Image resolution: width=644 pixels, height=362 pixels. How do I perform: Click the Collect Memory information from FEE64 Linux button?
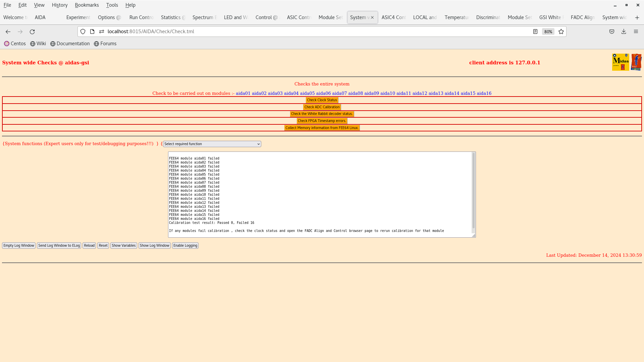coord(322,127)
